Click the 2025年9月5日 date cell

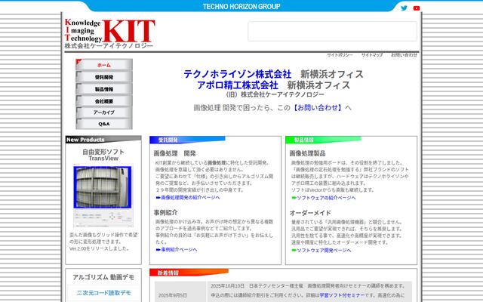click(173, 295)
